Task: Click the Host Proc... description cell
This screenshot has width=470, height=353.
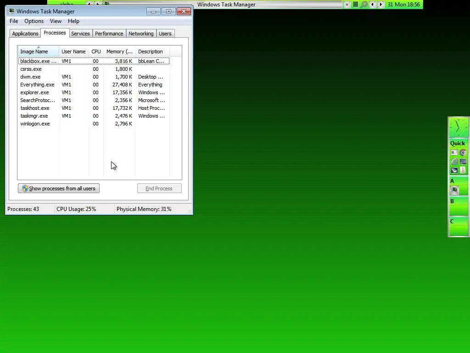Action: tap(151, 108)
